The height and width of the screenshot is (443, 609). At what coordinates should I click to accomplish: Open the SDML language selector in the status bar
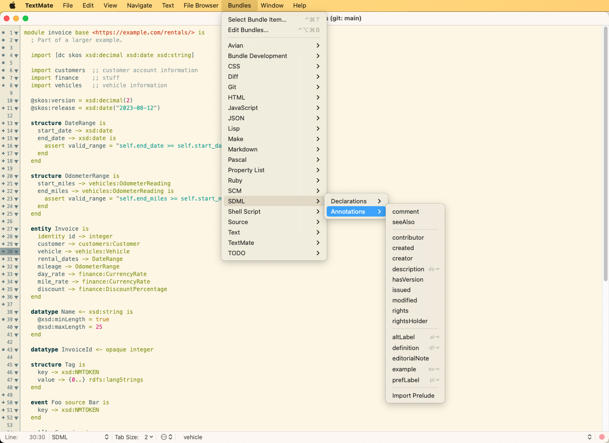tap(80, 437)
